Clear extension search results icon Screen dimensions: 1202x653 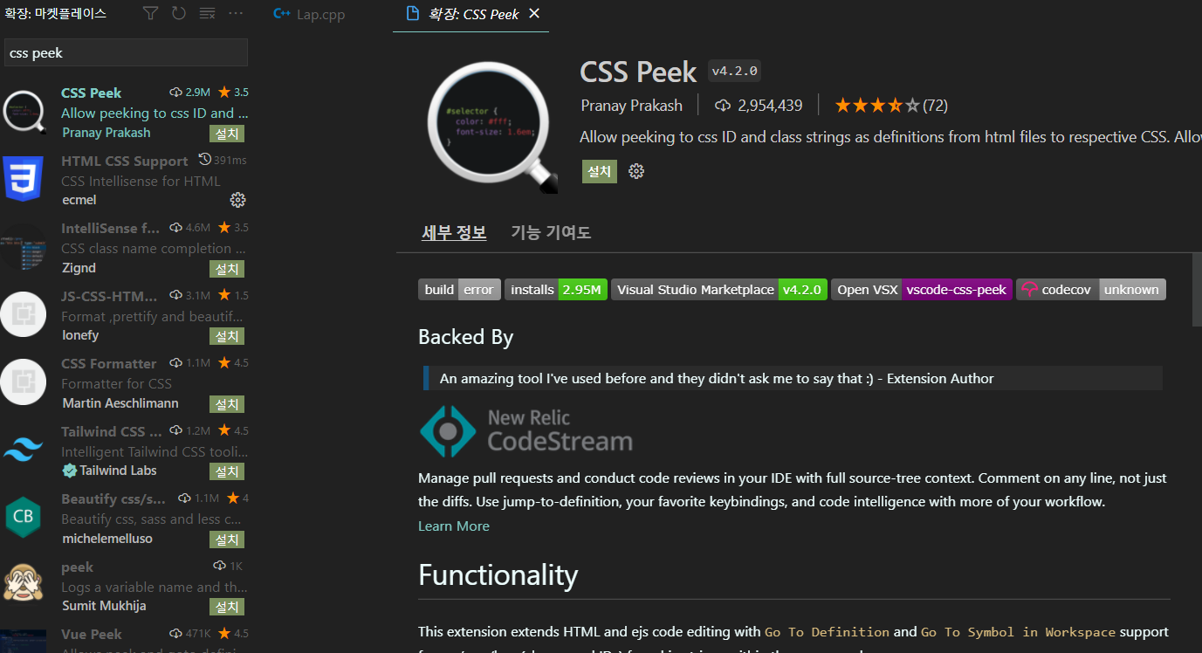pos(207,13)
